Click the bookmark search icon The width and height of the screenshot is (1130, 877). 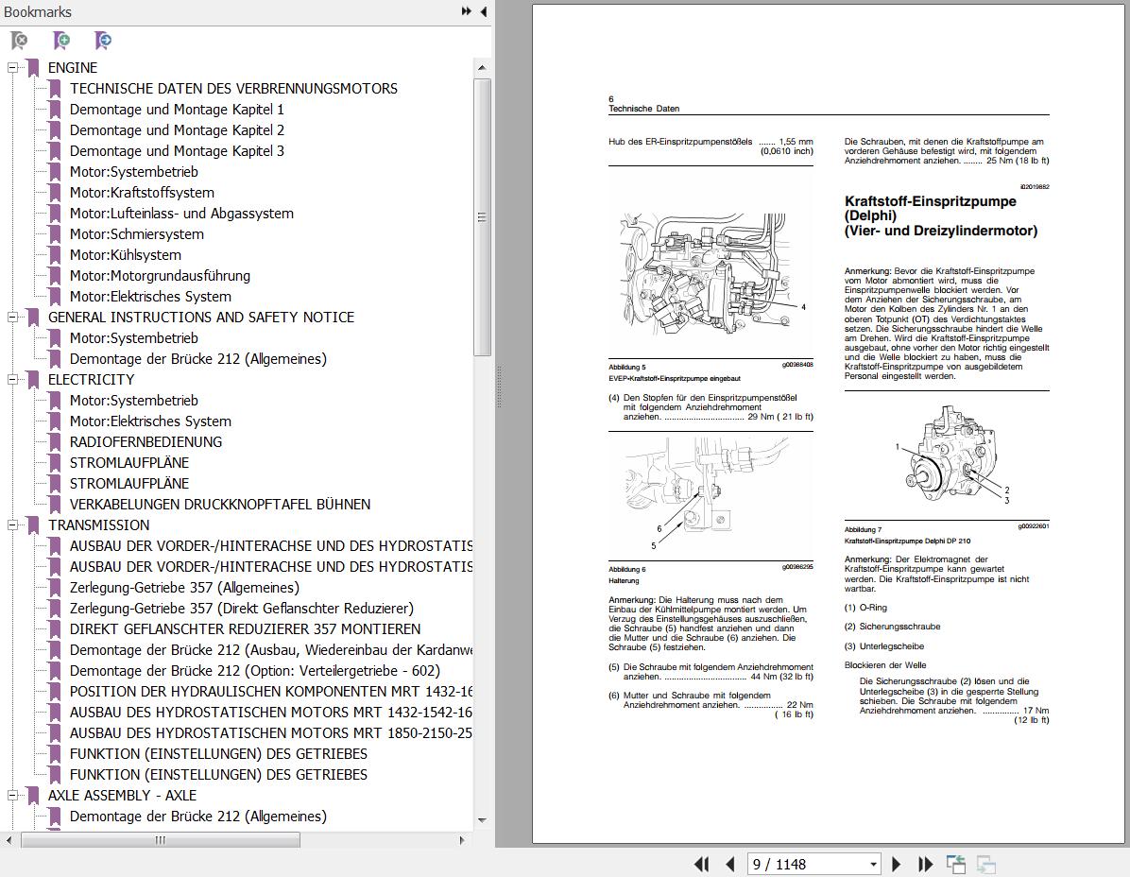click(103, 41)
